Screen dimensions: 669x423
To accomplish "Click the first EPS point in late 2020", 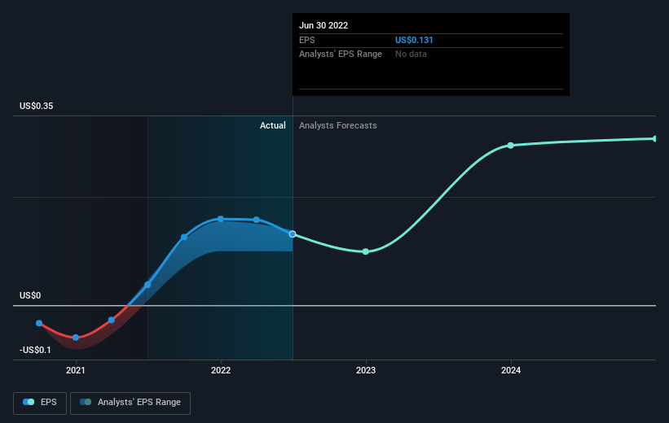I will click(39, 323).
